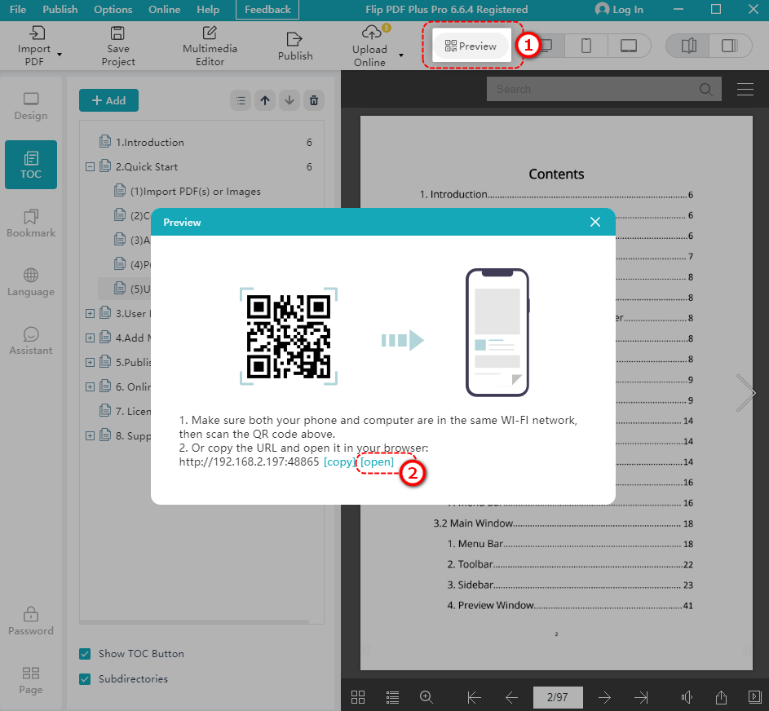Switch to phone device preview
This screenshot has height=711, width=769.
(x=586, y=46)
